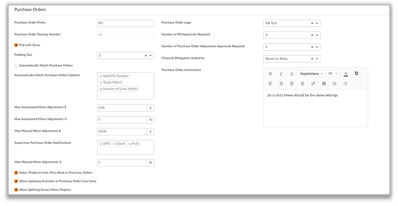
Task: Uncheck Select Products from Price Book
Action: 16,173
